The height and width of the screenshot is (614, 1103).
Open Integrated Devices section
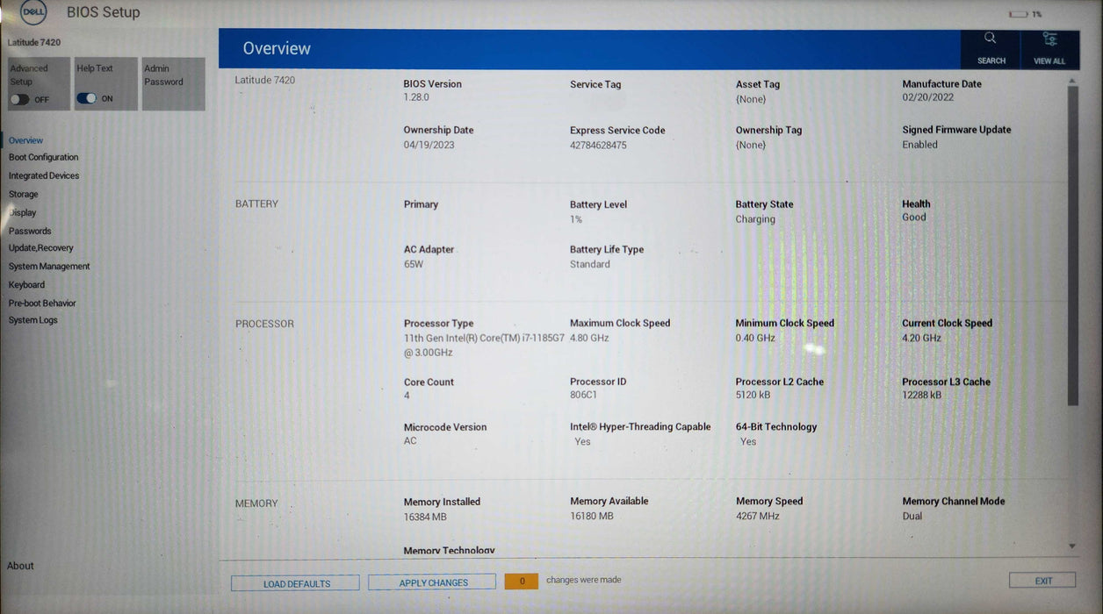pyautogui.click(x=44, y=175)
